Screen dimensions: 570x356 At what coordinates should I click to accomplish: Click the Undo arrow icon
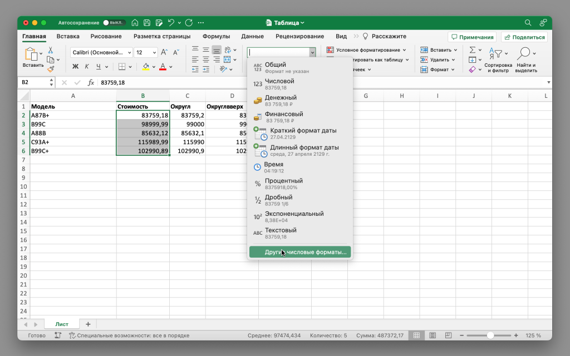coord(171,22)
